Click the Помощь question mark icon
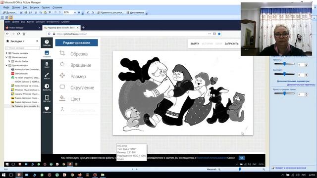This screenshot has width=317, height=178. pyautogui.click(x=47, y=43)
